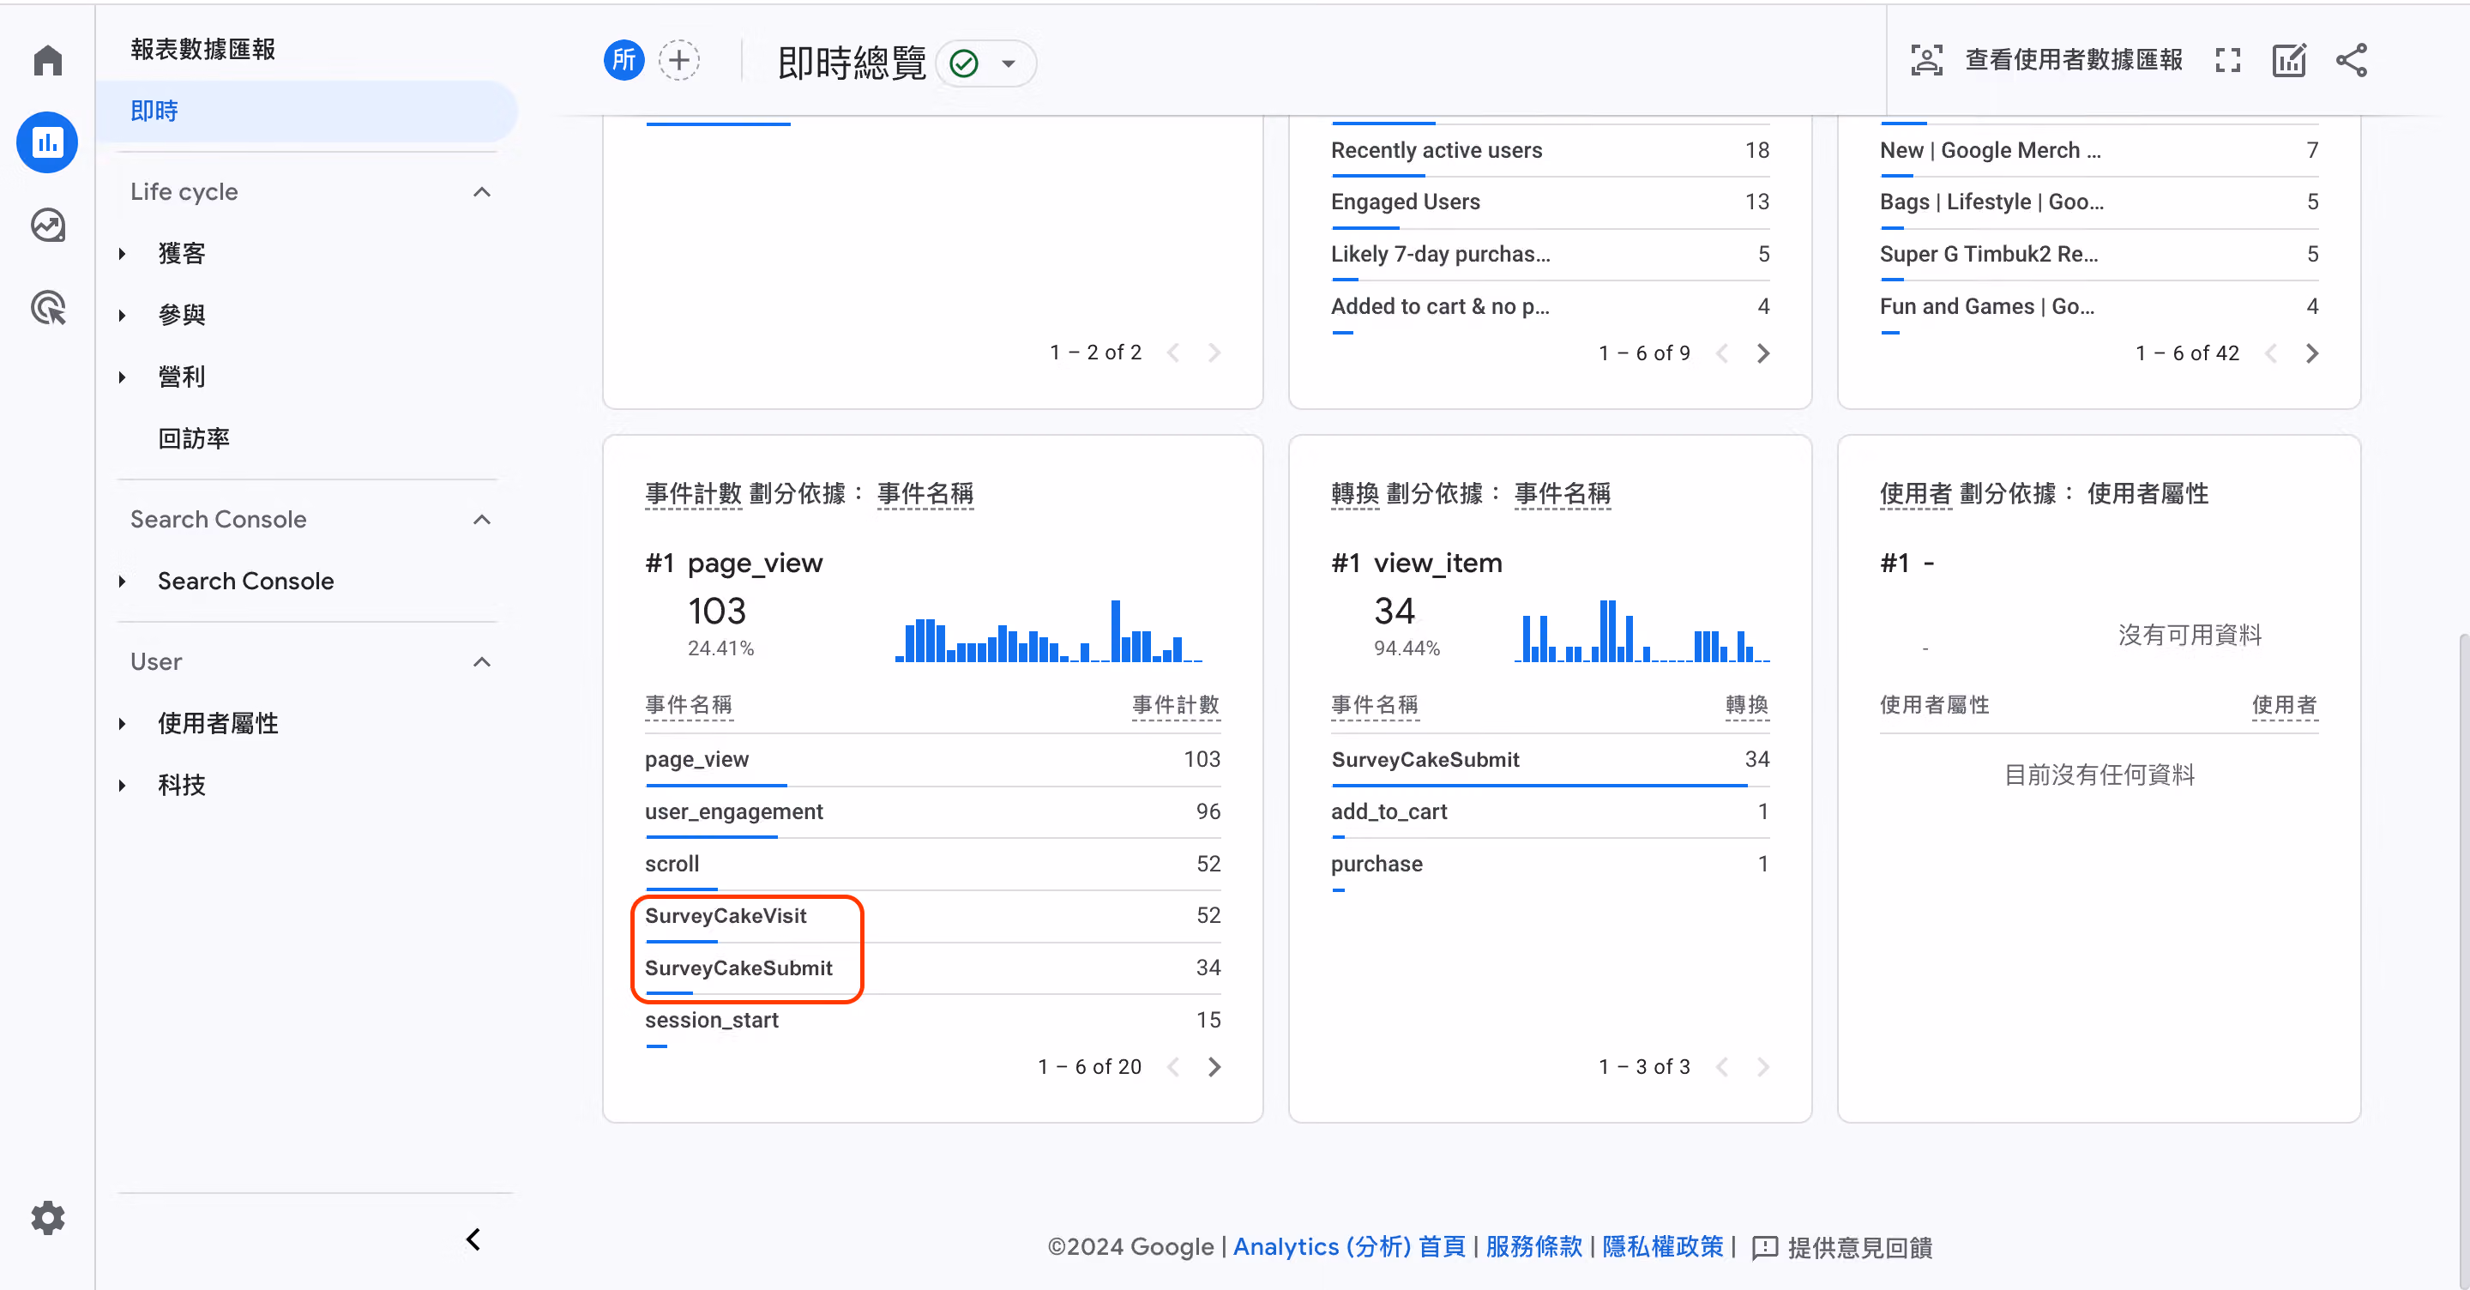Viewport: 2470px width, 1290px height.
Task: Select Recently active users audience
Action: 1550,151
